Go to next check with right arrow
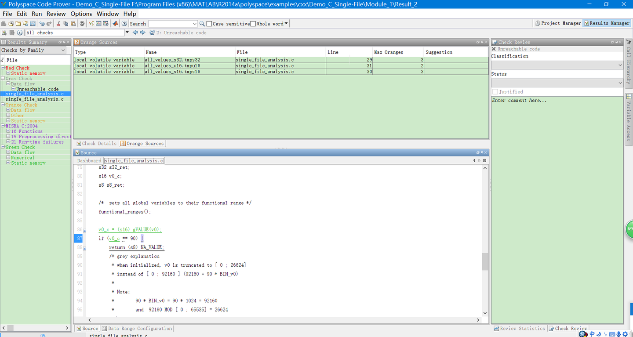633x337 pixels. click(x=142, y=33)
